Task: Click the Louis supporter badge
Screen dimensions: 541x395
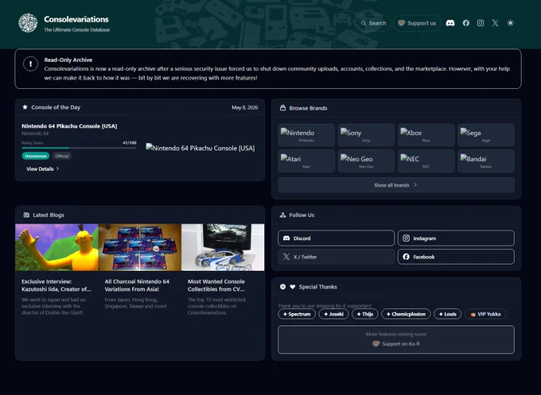Action: [x=447, y=314]
